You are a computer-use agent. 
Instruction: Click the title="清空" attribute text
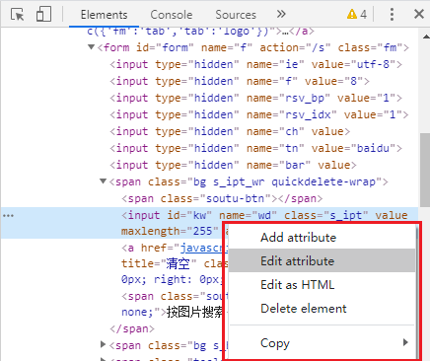[x=159, y=263]
